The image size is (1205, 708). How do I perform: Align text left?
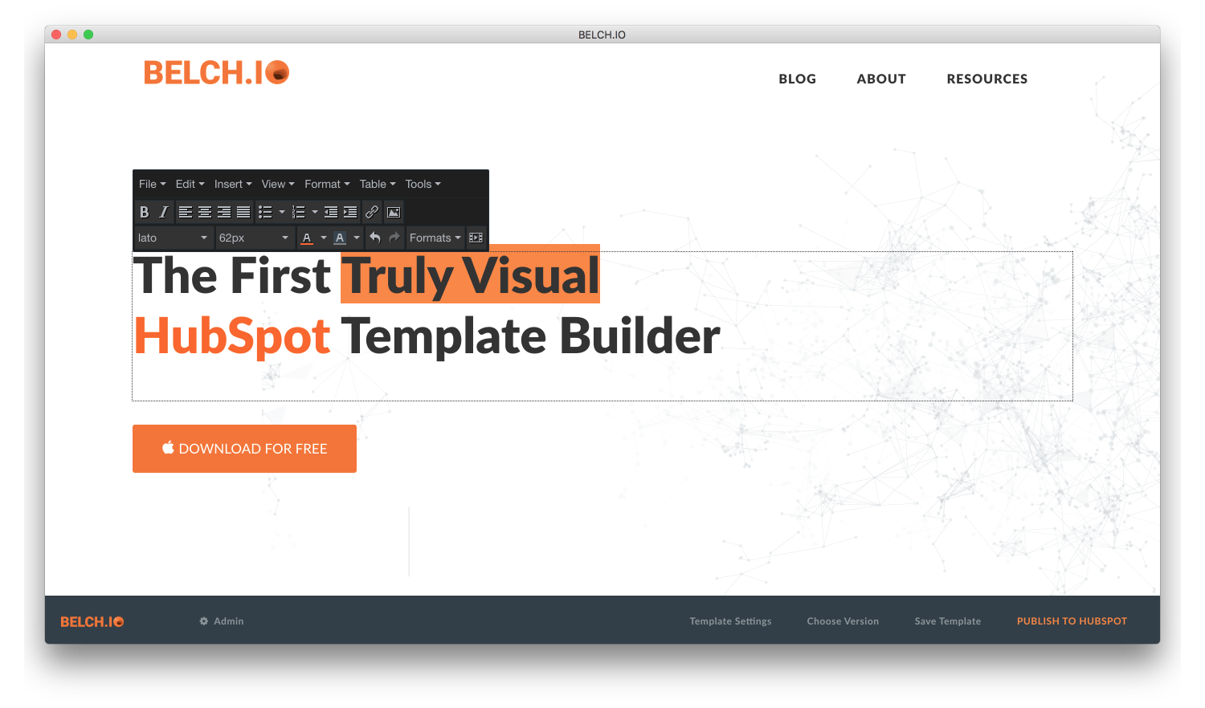pos(186,212)
